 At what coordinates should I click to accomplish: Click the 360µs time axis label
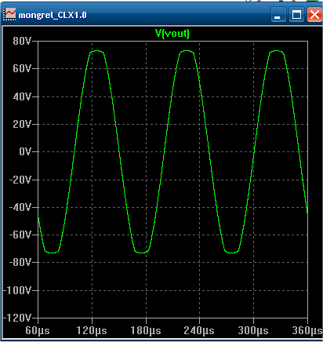click(x=307, y=331)
